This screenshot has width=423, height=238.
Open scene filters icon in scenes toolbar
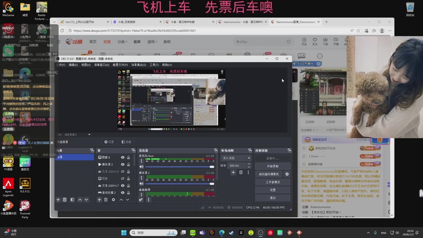(72, 200)
